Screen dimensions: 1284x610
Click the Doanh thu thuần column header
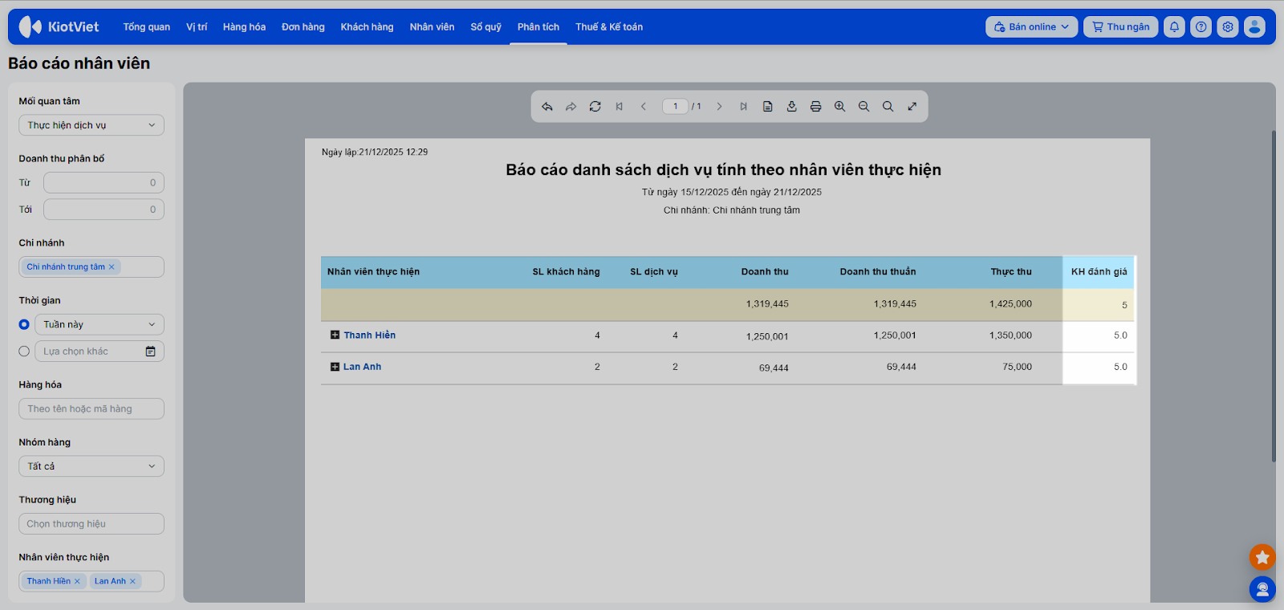(878, 272)
